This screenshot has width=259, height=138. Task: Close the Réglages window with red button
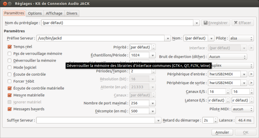pos(5,4)
